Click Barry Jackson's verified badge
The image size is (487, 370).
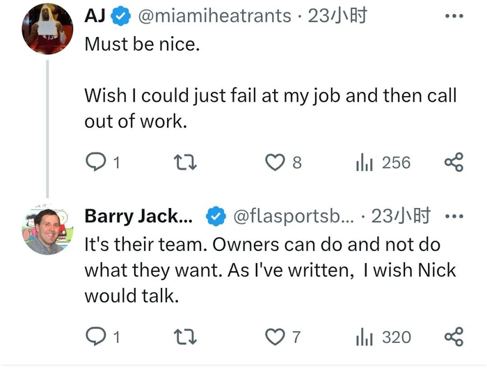tap(216, 216)
